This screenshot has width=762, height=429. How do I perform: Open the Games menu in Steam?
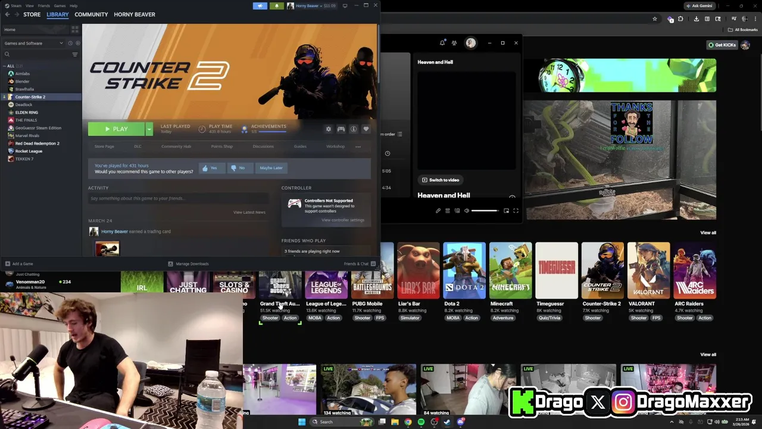60,5
